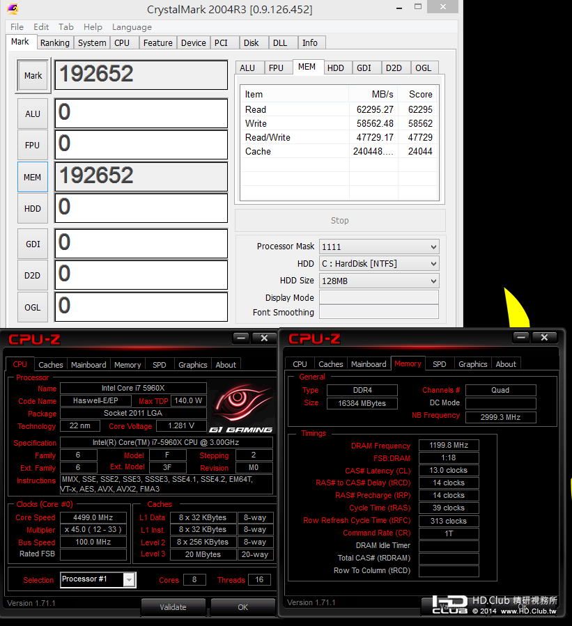Run all benchmarks with the Mark button
Image resolution: width=572 pixels, height=626 pixels.
click(x=33, y=75)
